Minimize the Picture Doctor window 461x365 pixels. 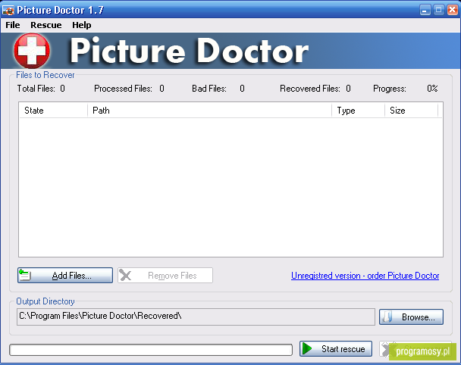[x=425, y=11]
